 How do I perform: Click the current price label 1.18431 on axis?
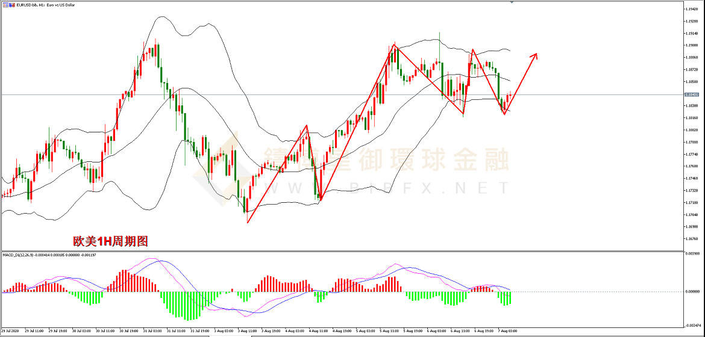point(691,94)
